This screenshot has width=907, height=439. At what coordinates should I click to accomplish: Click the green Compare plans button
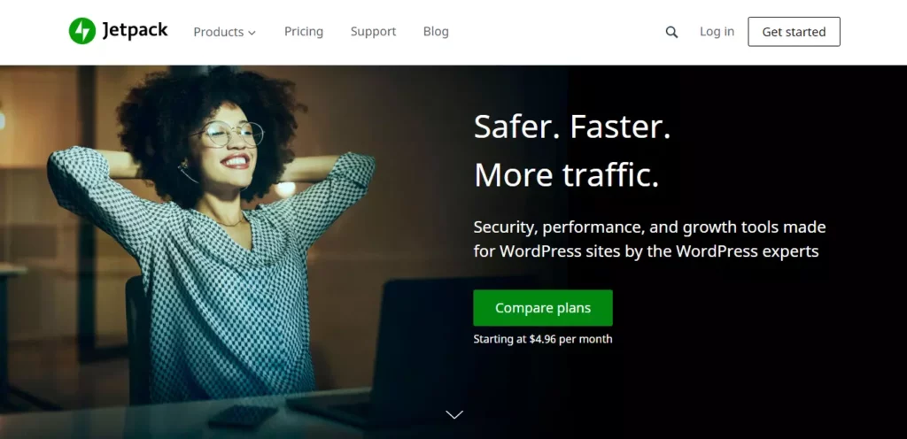click(x=543, y=308)
